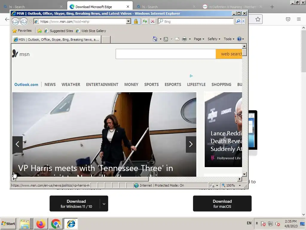The height and width of the screenshot is (230, 306).
Task: Click the msn.com address bar in Internet Explorer
Action: (80, 21)
